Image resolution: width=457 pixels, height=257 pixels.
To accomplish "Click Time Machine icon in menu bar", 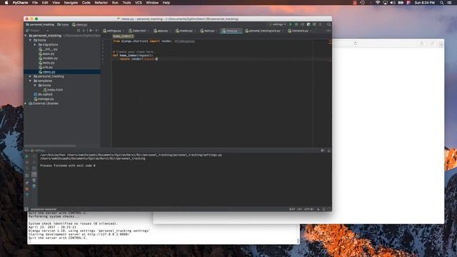I will click(x=362, y=3).
